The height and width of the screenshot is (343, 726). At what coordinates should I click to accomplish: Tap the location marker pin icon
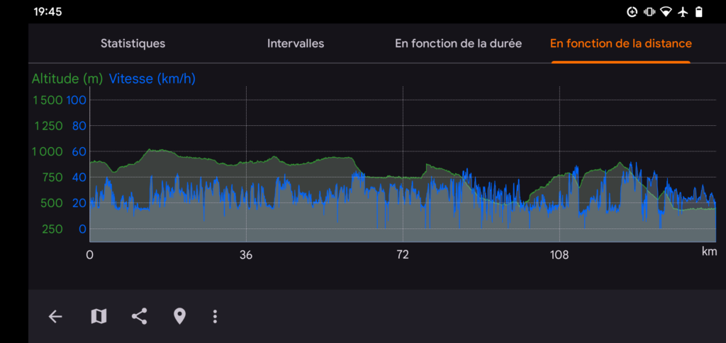click(179, 316)
